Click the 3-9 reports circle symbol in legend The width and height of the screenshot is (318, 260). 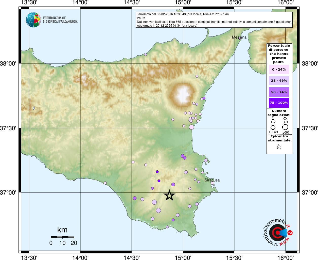click(x=285, y=119)
